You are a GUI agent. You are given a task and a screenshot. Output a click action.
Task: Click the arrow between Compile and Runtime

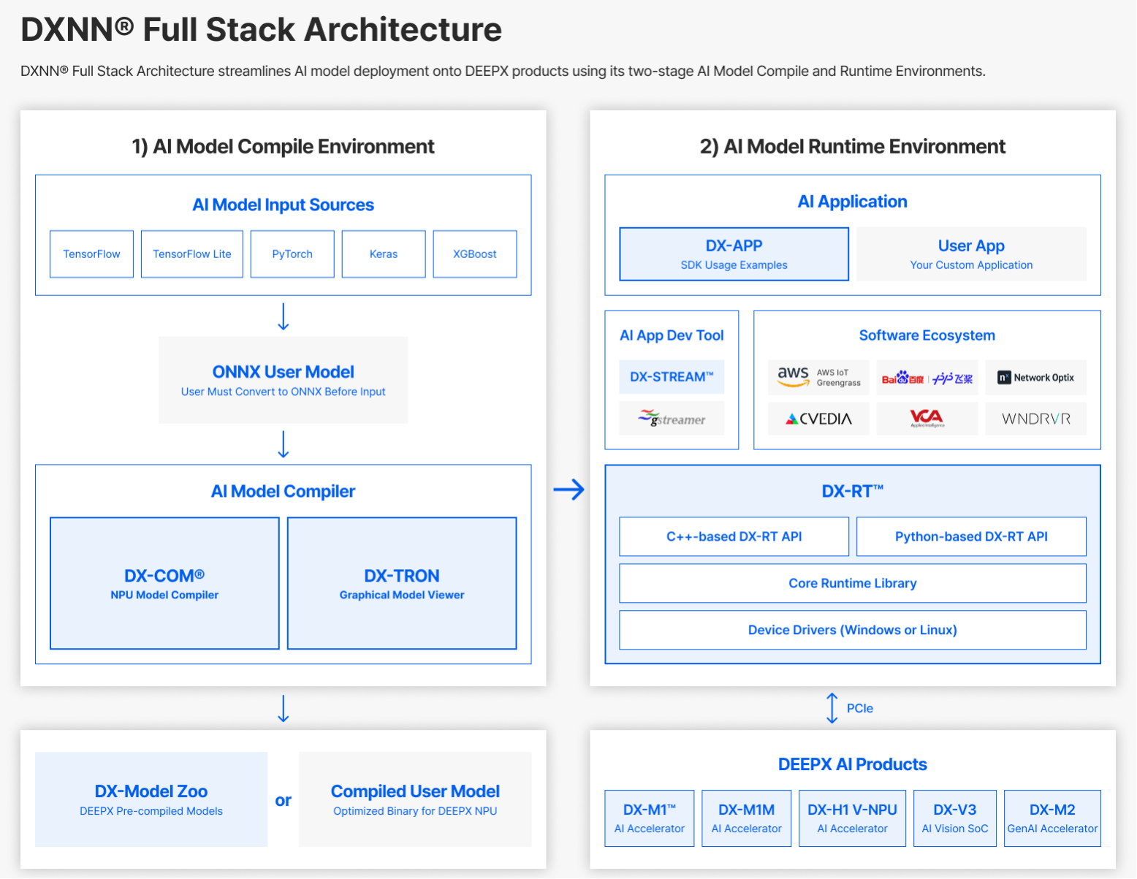point(568,489)
